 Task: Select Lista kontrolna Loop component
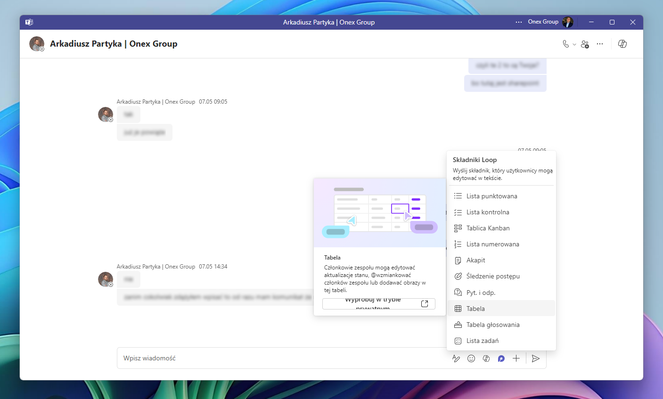pyautogui.click(x=501, y=212)
